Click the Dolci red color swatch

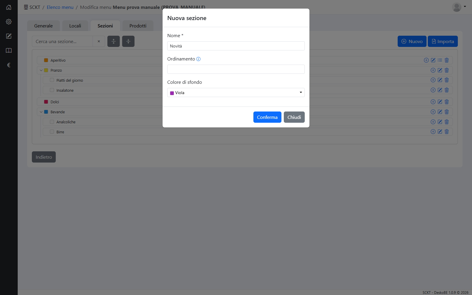(x=46, y=102)
